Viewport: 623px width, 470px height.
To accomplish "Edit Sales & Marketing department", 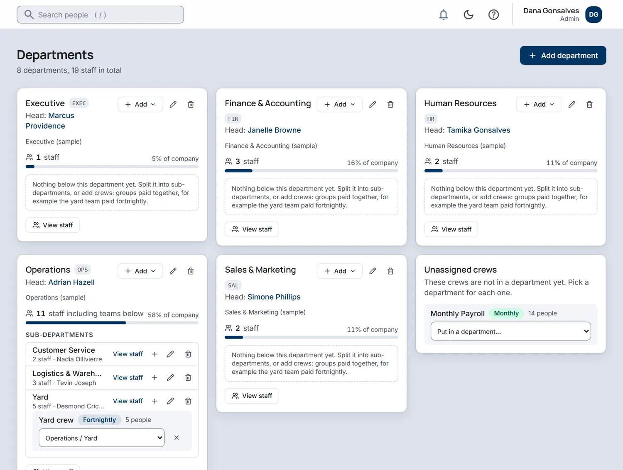I will click(373, 271).
